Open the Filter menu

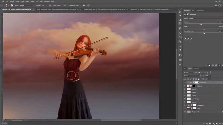click(32, 1)
